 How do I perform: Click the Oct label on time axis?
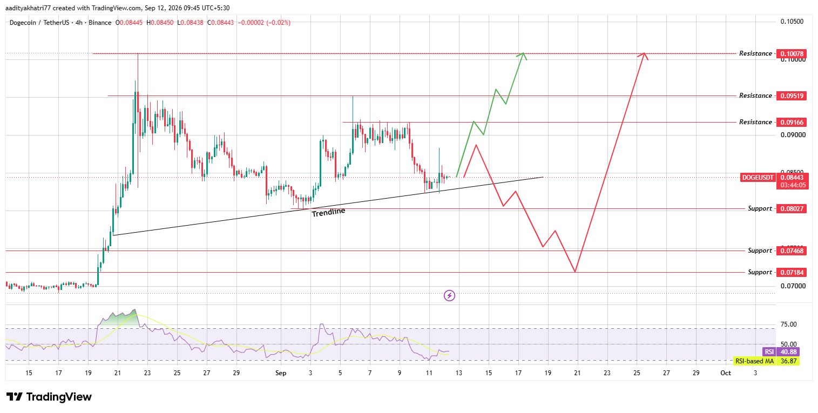(x=726, y=373)
